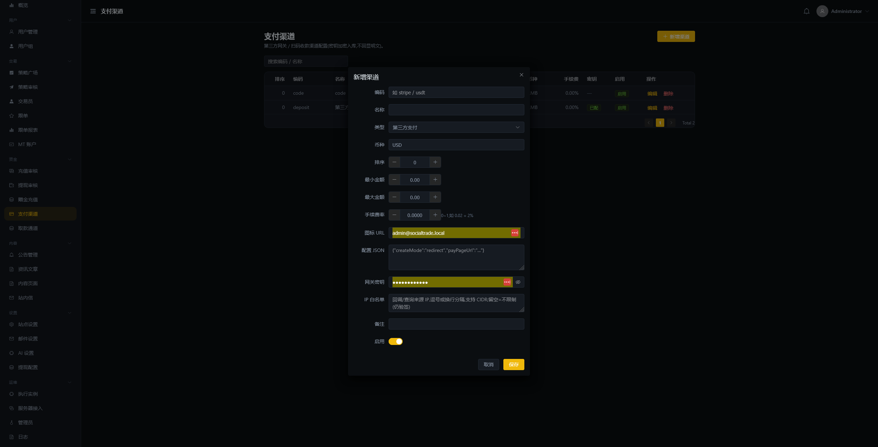Click the red password-manager icon in 网关密钥
The height and width of the screenshot is (447, 878).
(x=507, y=282)
